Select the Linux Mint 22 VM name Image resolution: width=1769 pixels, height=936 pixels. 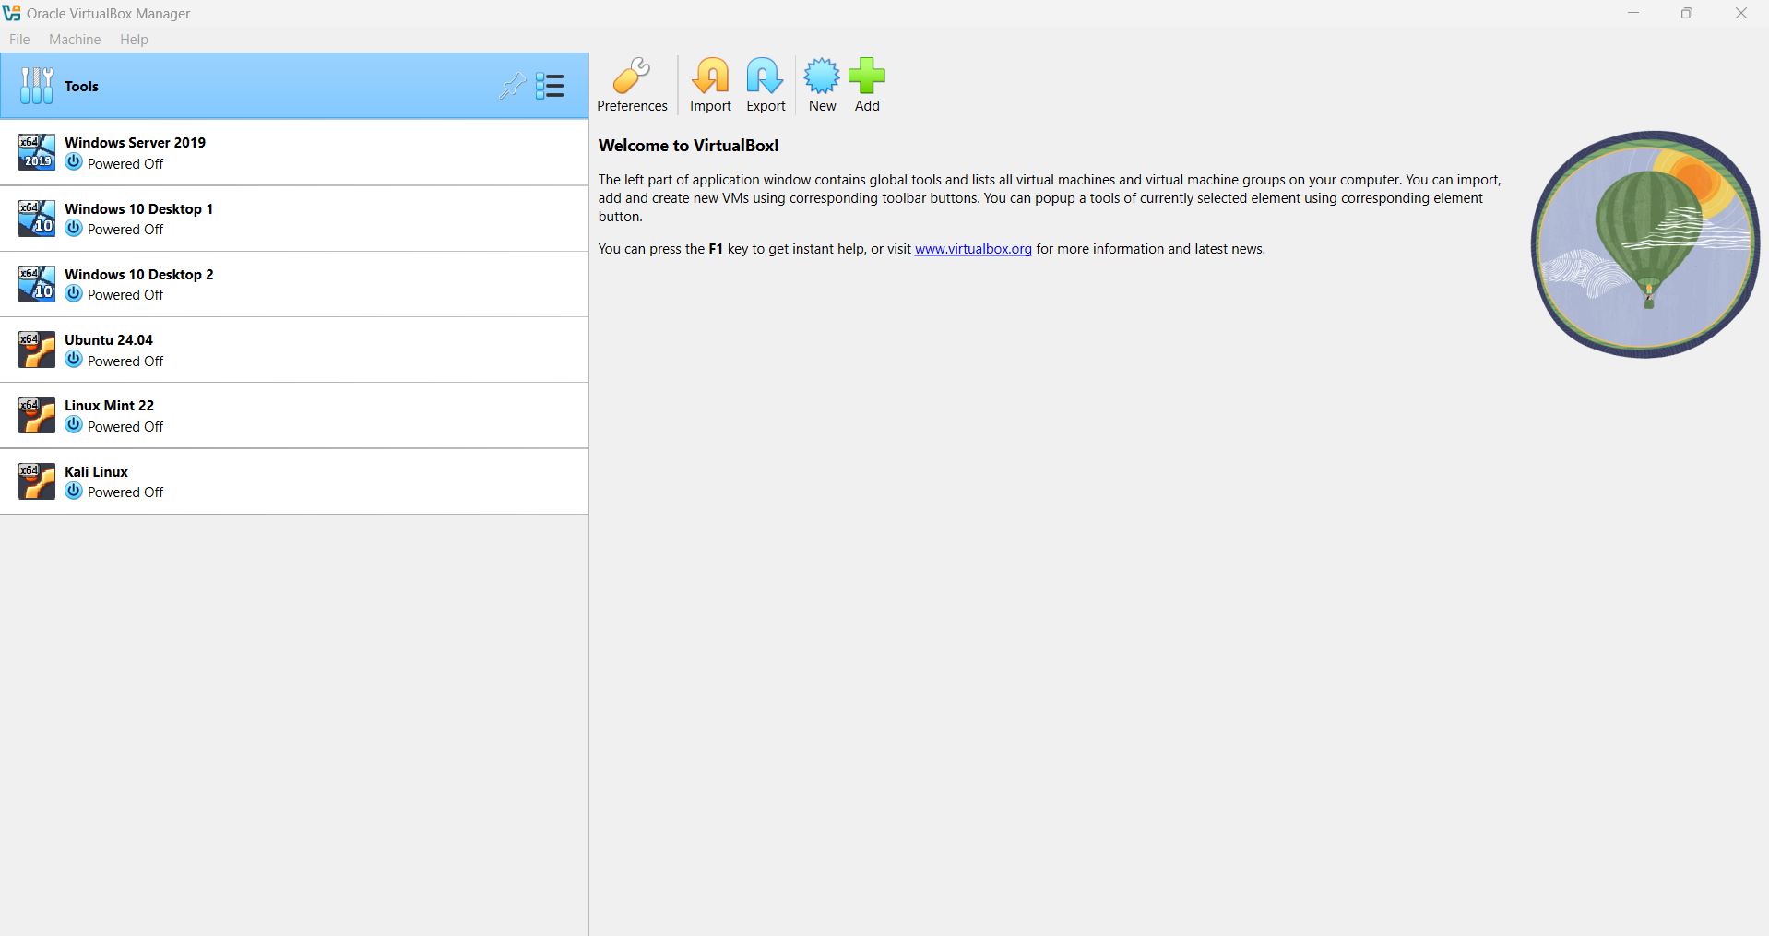(109, 405)
